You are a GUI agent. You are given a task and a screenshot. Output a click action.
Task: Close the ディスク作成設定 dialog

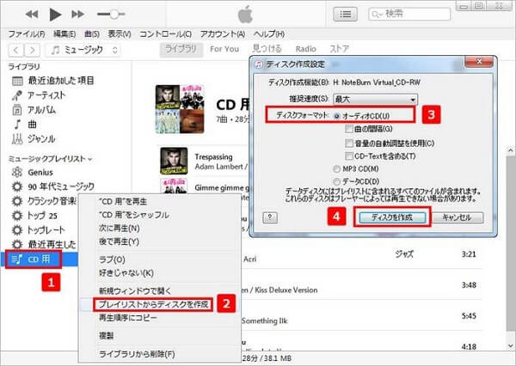pyautogui.click(x=479, y=62)
